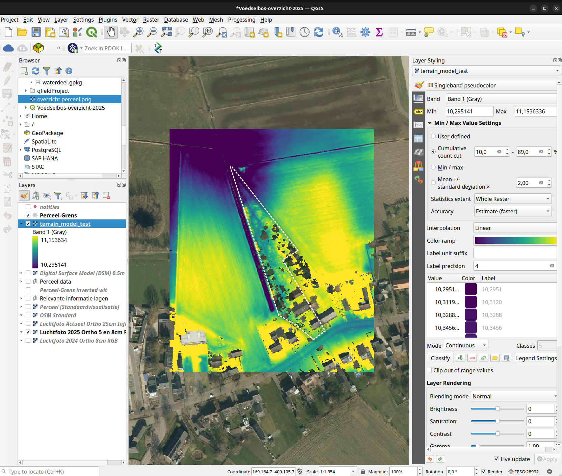Click the Filter Browser icon
562x476 pixels.
click(47, 71)
